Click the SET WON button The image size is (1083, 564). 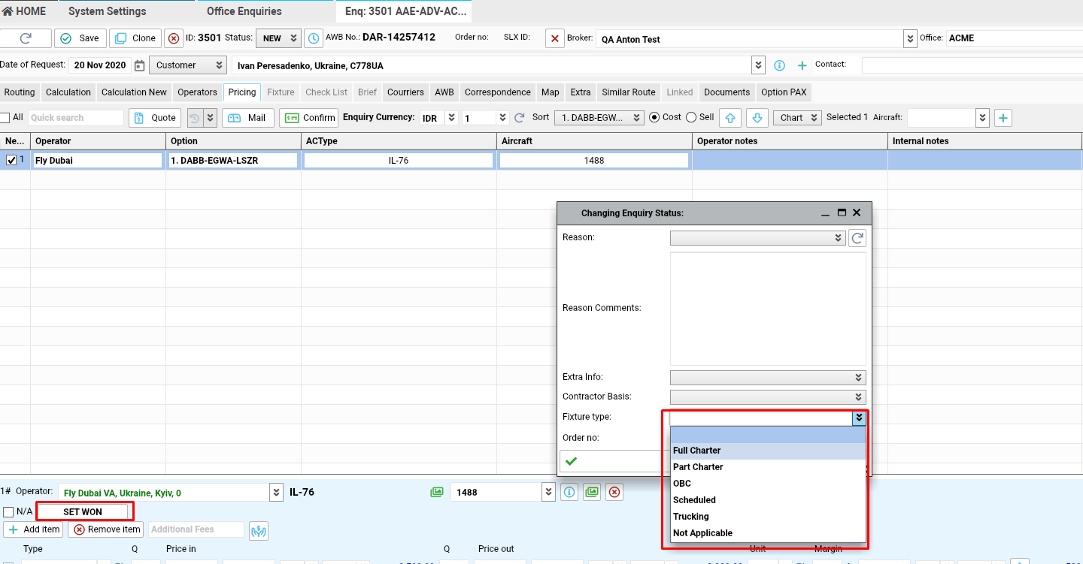(x=83, y=512)
